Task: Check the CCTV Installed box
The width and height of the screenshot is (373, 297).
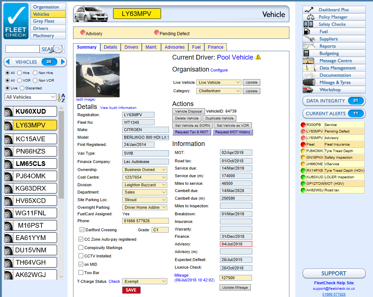Action: click(81, 256)
